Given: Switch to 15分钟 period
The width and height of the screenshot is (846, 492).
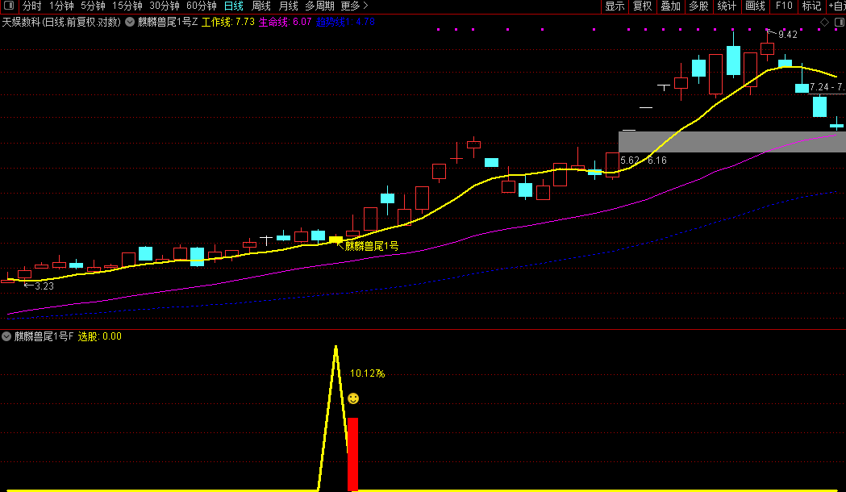Looking at the screenshot, I should pyautogui.click(x=127, y=6).
